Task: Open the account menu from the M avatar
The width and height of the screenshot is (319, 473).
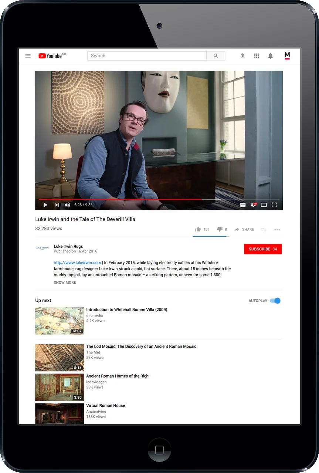Action: tap(287, 56)
